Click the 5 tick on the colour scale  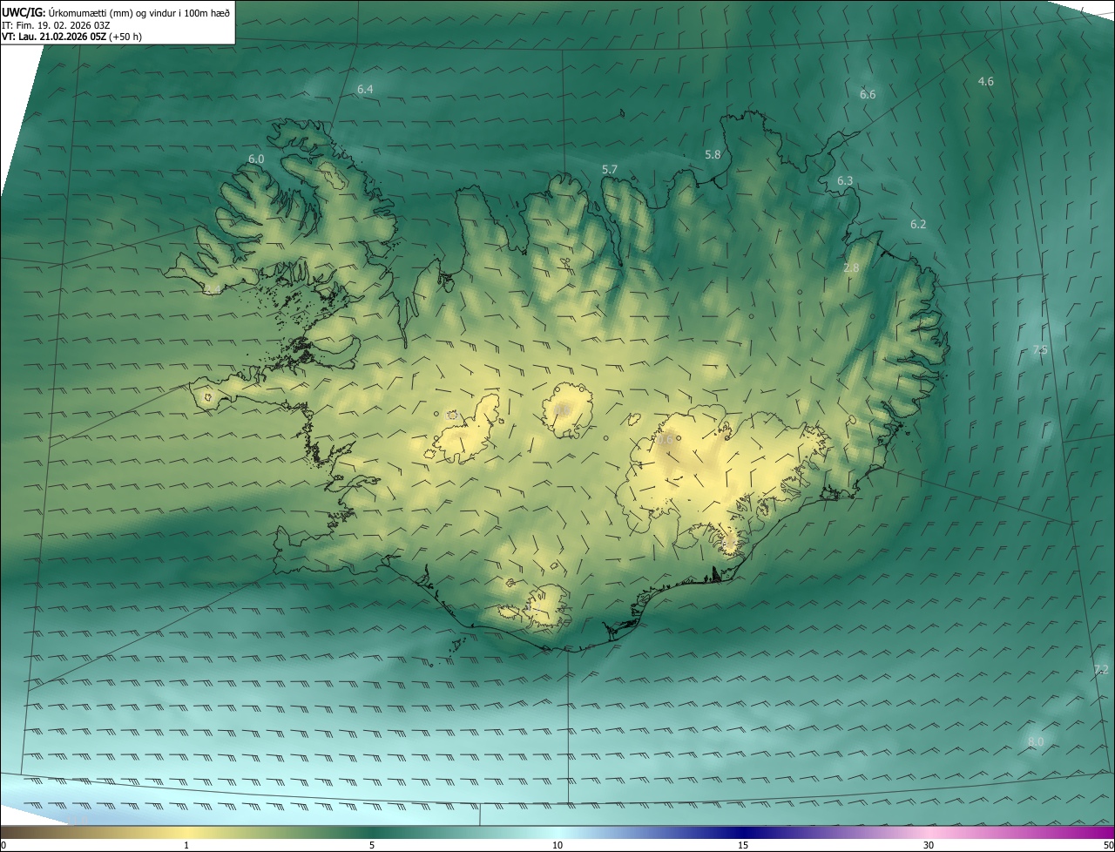click(x=372, y=845)
